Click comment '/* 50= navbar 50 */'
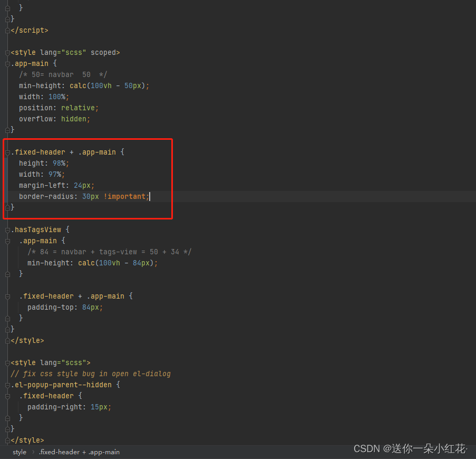Viewport: 476px width, 459px height. click(x=63, y=75)
